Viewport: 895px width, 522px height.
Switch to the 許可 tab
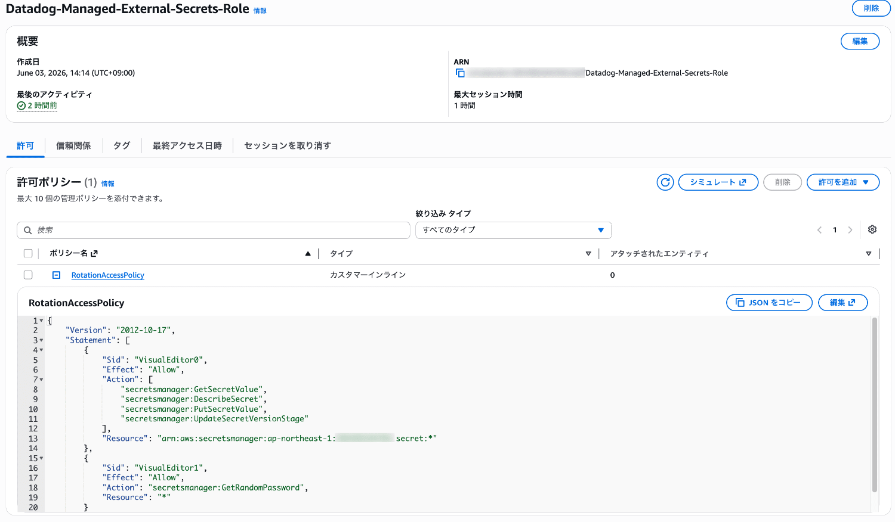25,146
